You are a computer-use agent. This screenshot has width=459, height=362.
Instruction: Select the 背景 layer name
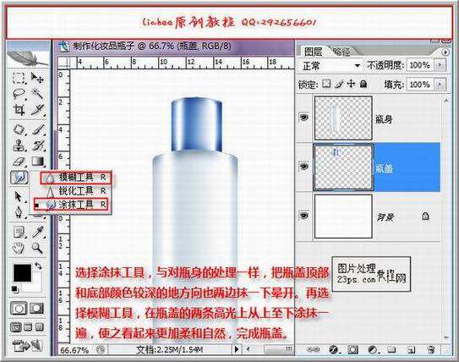point(385,217)
